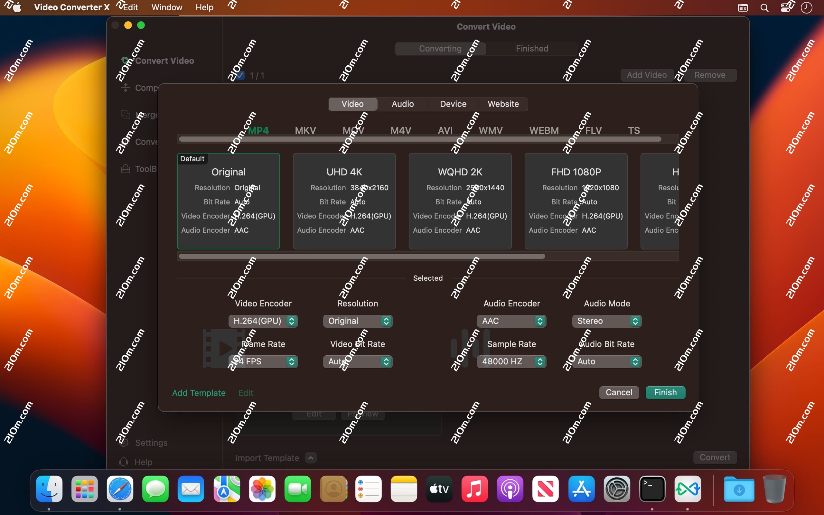Switch to the Finished tab

coord(531,48)
